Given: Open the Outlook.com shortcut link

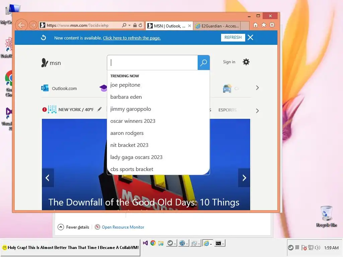Looking at the screenshot, I should (x=64, y=88).
